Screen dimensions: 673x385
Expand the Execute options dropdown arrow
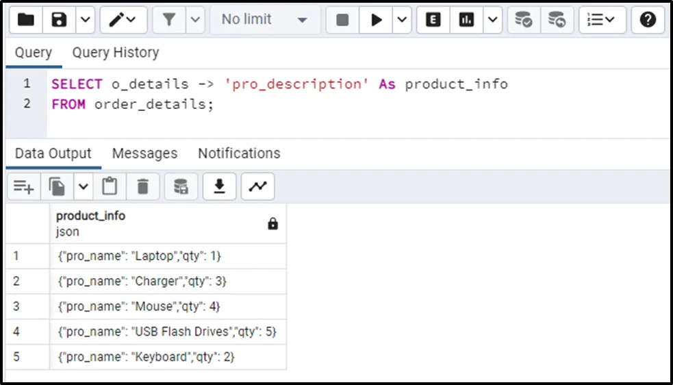(x=402, y=20)
